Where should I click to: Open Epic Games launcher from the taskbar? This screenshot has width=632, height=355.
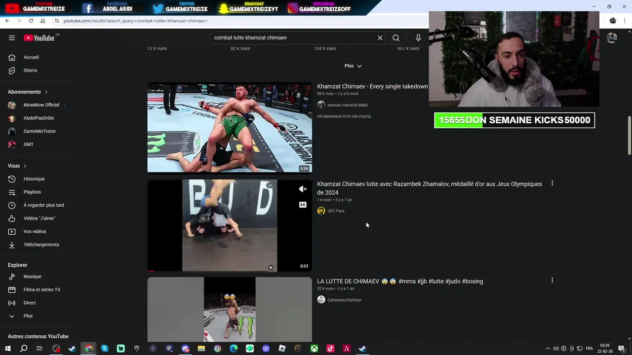(x=137, y=349)
